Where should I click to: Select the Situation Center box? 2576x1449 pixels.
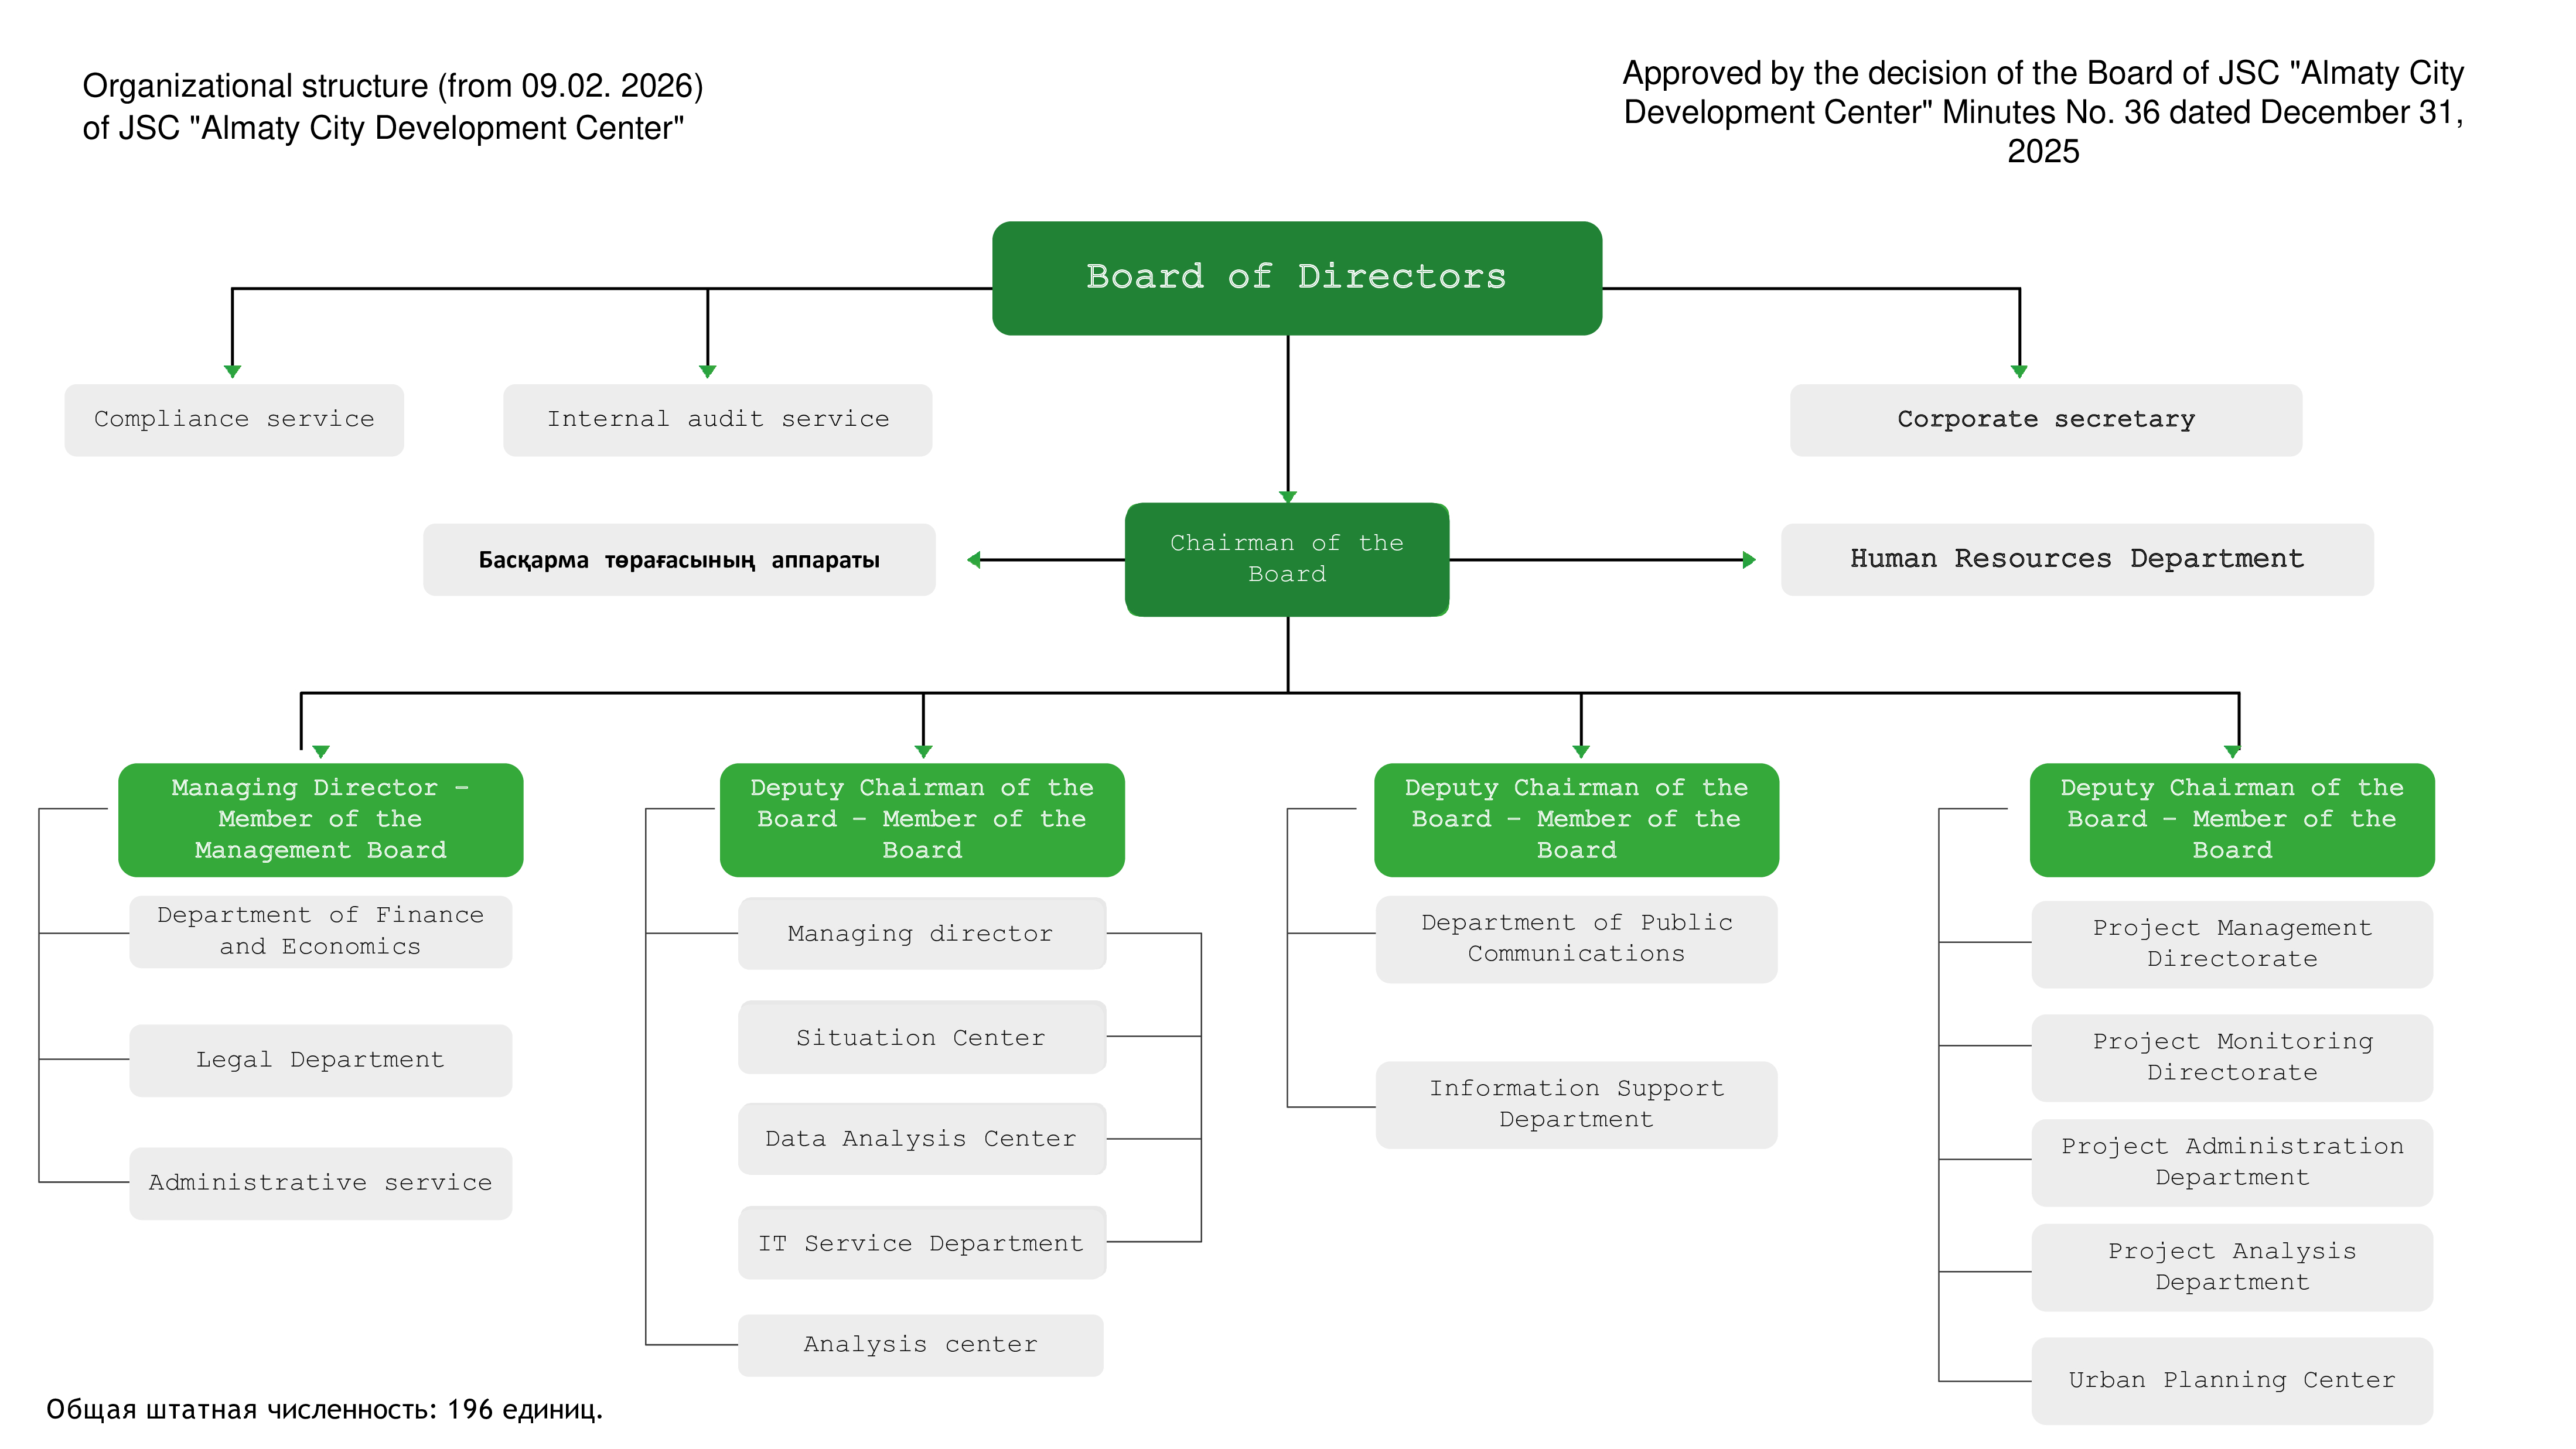pyautogui.click(x=921, y=1037)
